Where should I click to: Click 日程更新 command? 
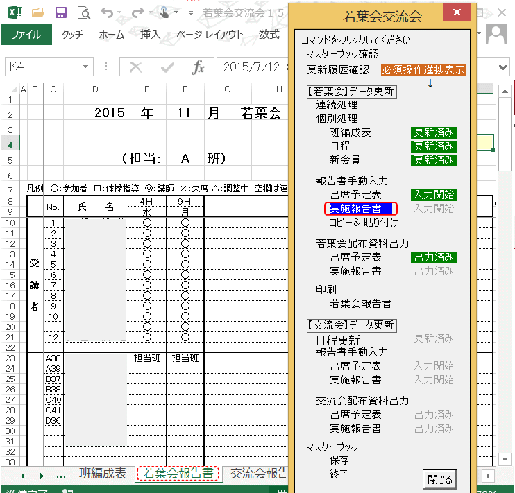pos(338,340)
